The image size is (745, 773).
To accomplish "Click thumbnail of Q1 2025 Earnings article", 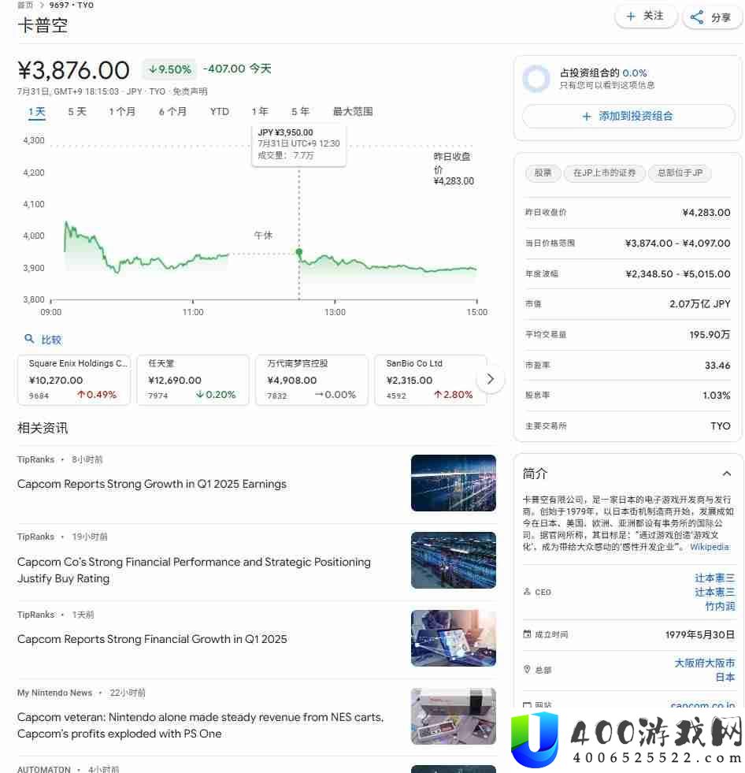I will click(454, 483).
